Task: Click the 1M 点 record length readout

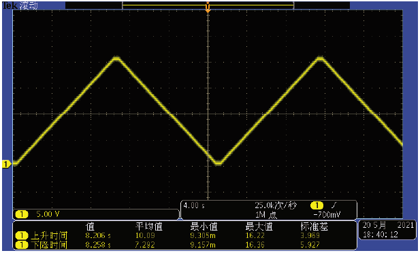Action: 266,215
